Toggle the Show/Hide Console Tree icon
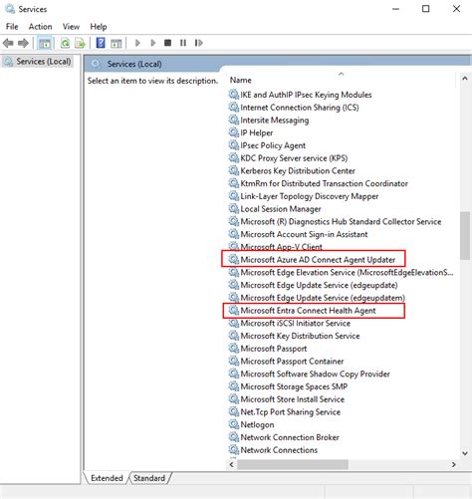 click(45, 43)
